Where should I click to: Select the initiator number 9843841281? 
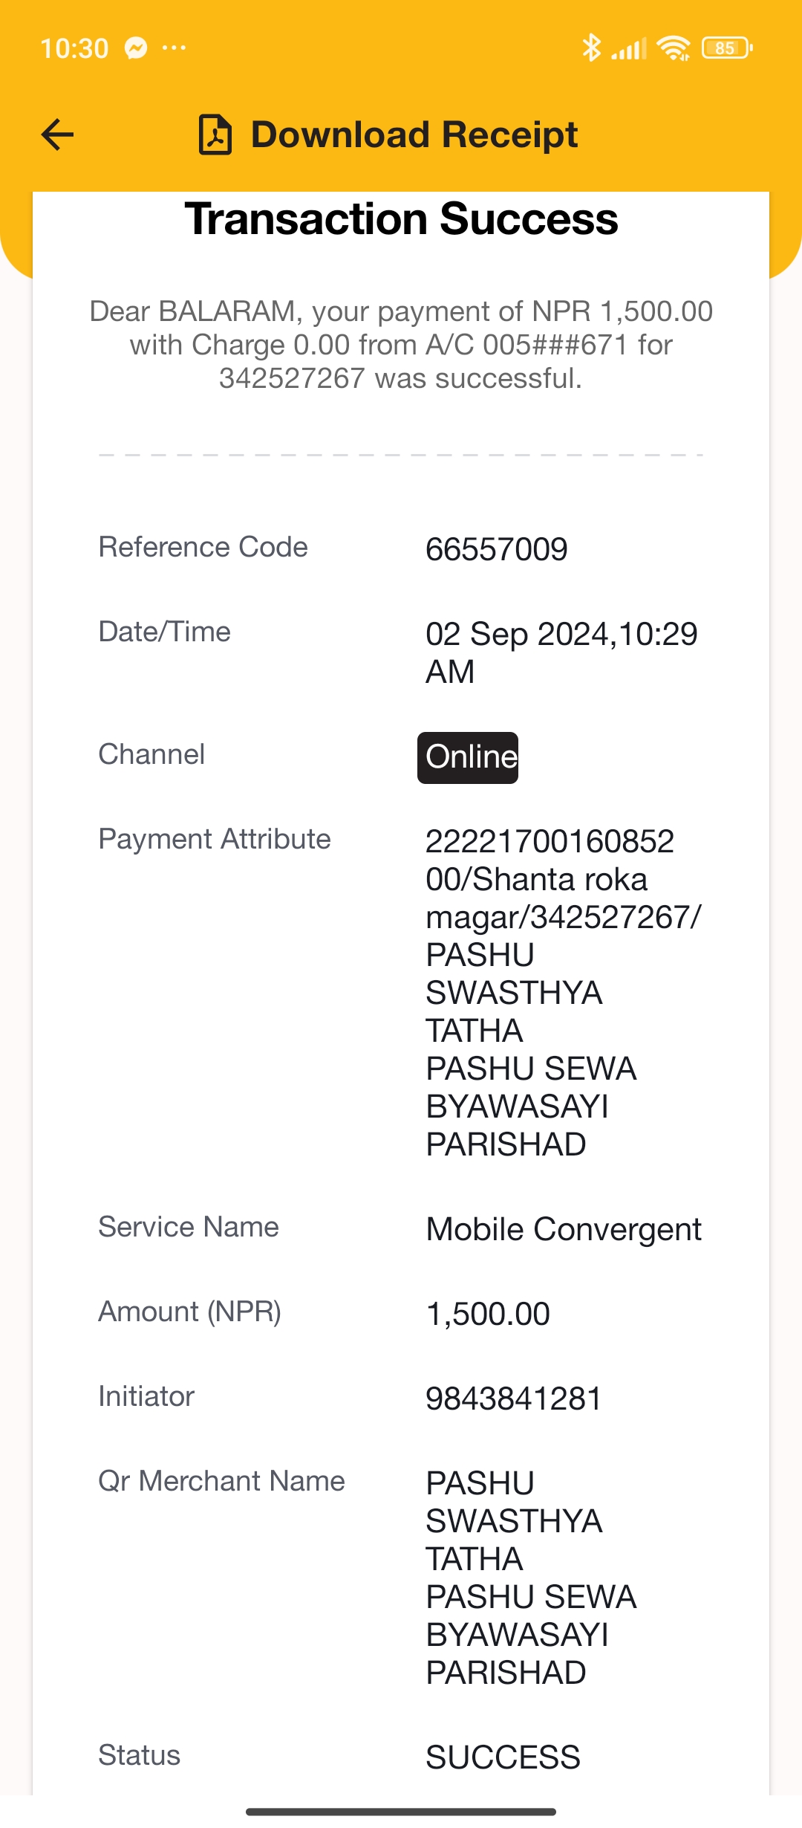coord(513,1398)
